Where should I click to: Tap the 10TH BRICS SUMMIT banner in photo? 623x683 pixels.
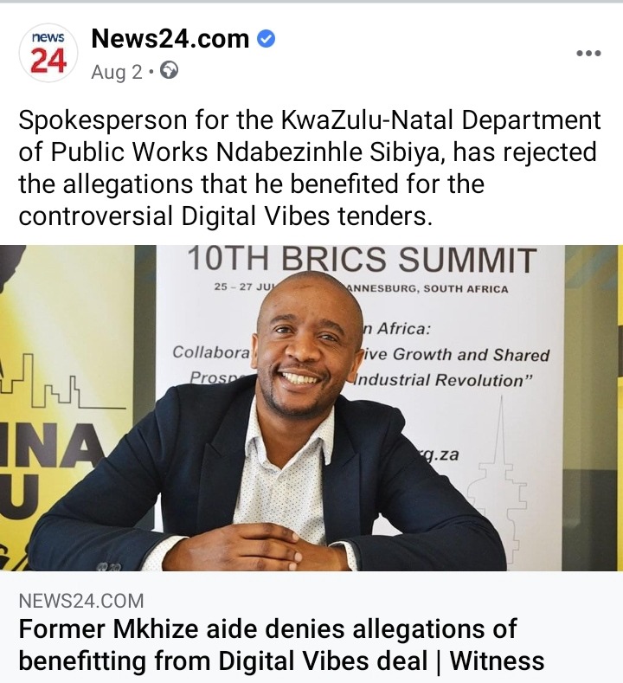tap(362, 259)
